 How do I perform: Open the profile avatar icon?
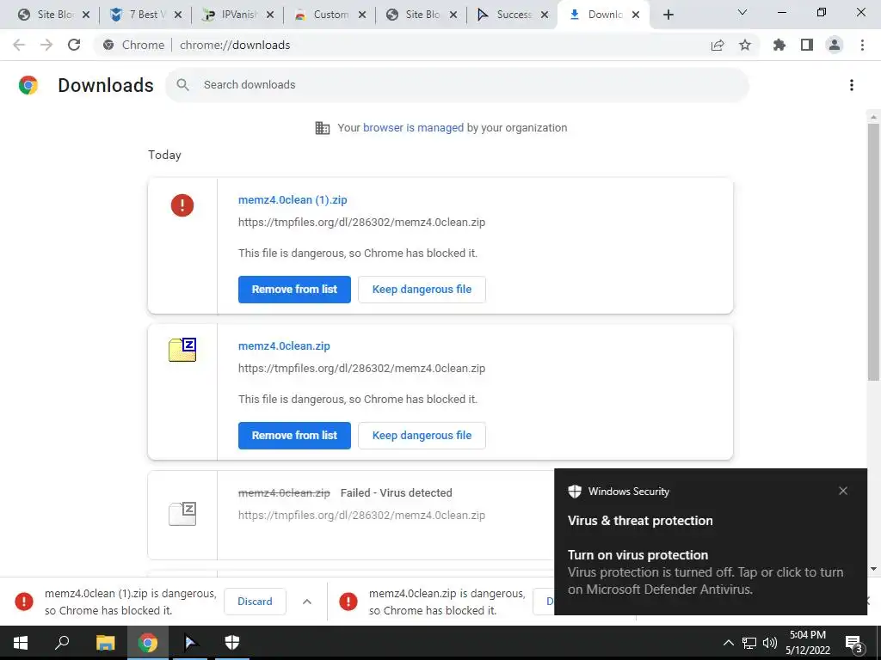(835, 45)
